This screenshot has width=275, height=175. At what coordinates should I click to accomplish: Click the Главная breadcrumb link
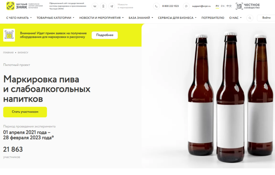coord(8,52)
